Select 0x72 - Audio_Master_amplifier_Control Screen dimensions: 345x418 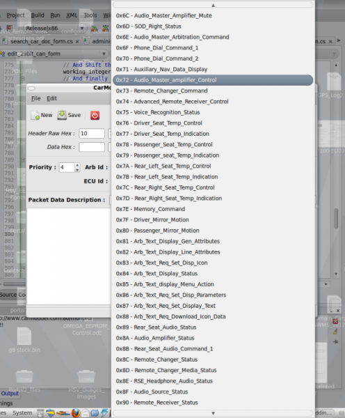(x=213, y=80)
